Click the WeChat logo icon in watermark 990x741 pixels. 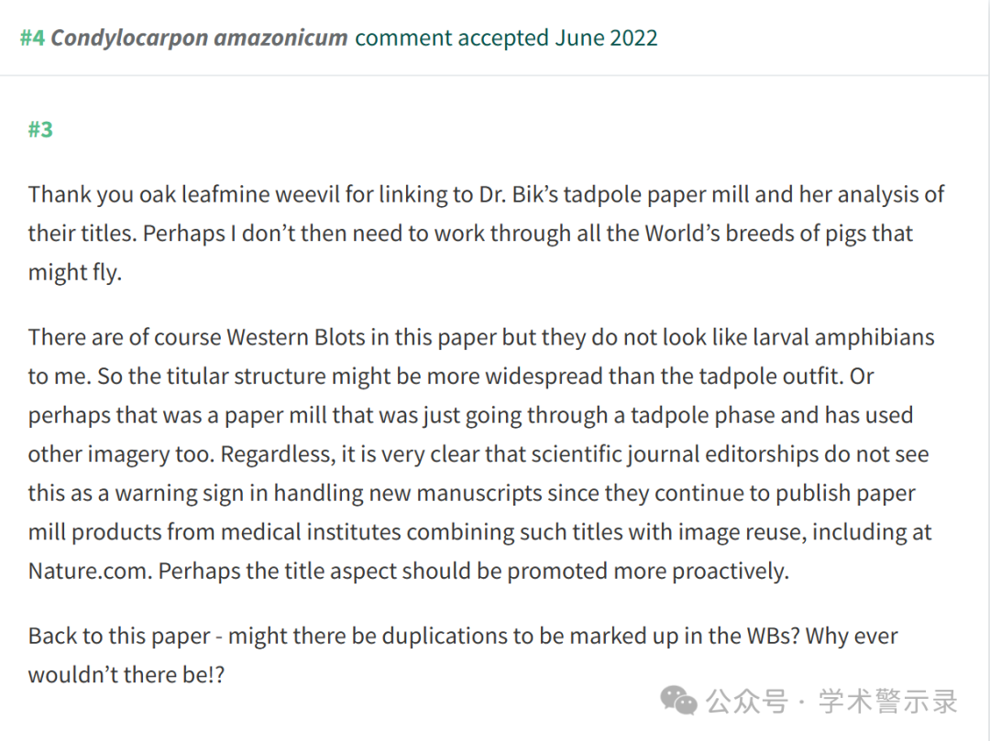coord(678,701)
